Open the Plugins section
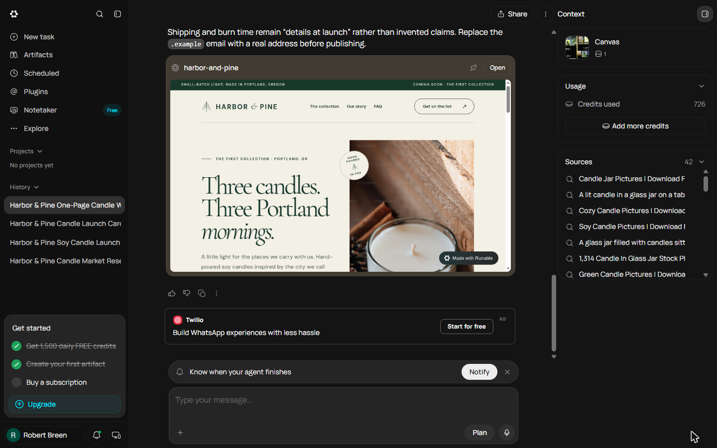The width and height of the screenshot is (717, 448). 65,92
